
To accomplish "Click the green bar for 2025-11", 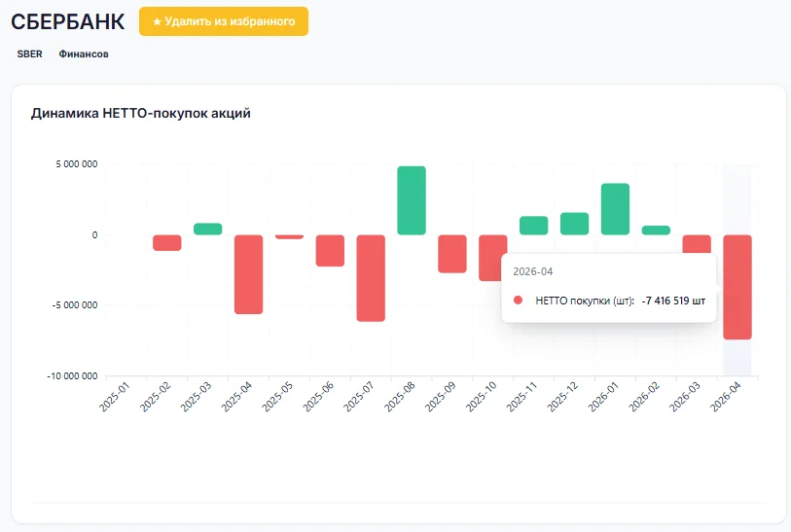I will pos(534,226).
